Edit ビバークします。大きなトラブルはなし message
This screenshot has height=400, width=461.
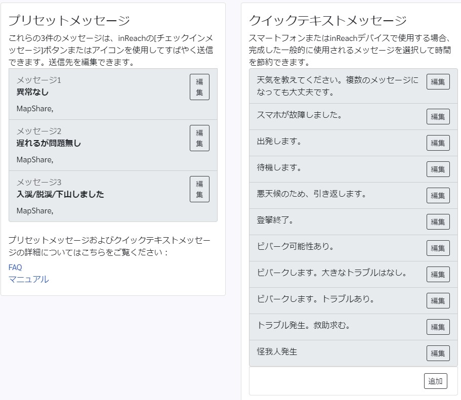[438, 275]
